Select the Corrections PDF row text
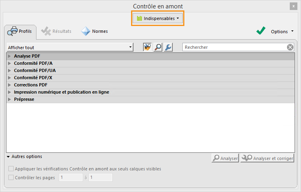Image resolution: width=301 pixels, height=192 pixels. [30, 85]
